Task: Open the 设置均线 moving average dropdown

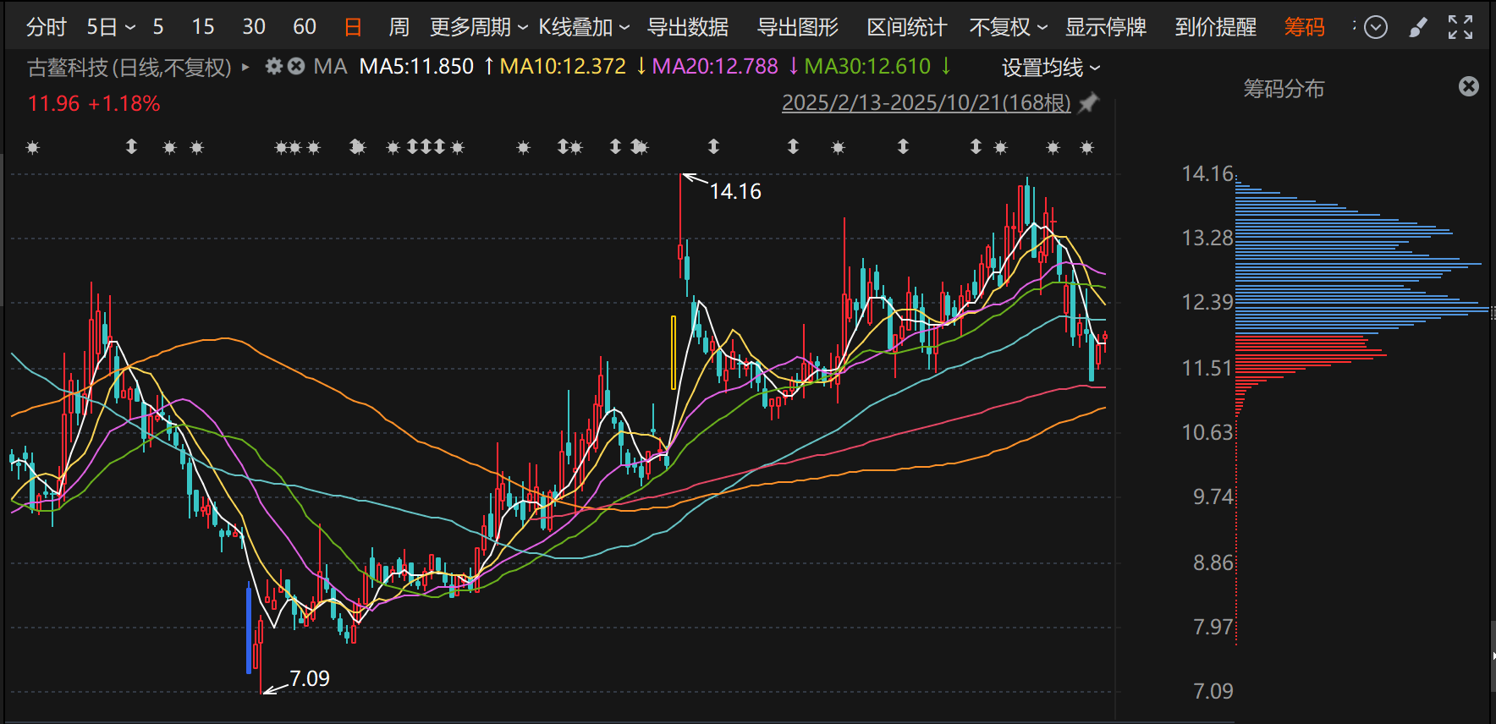Action: 1051,68
